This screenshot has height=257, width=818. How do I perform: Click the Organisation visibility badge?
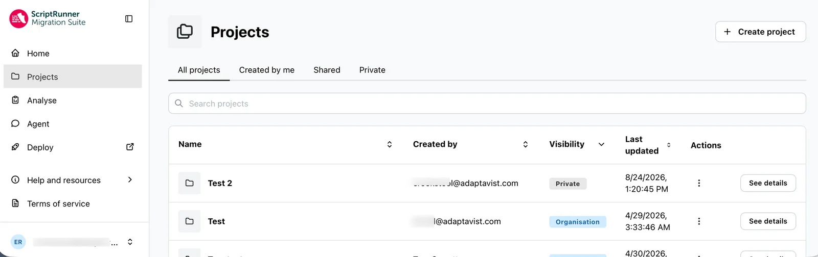[x=578, y=222]
